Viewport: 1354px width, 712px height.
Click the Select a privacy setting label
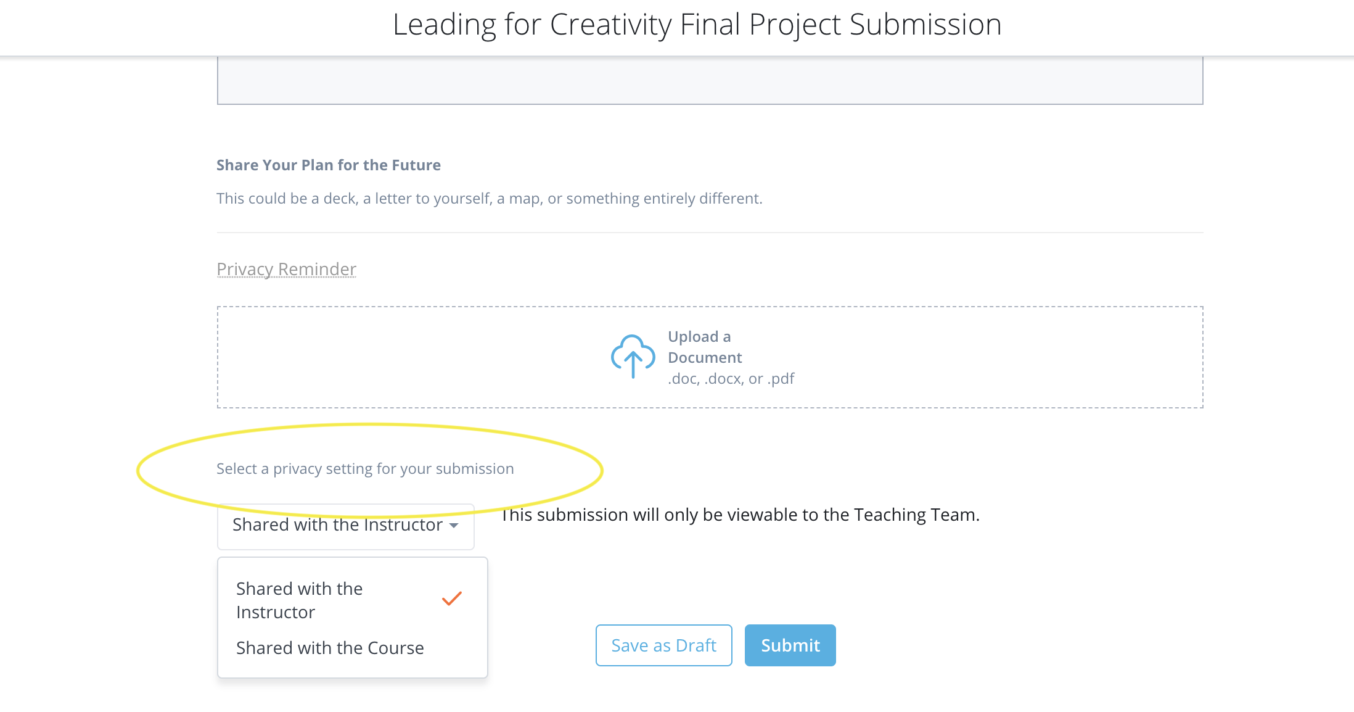[365, 469]
